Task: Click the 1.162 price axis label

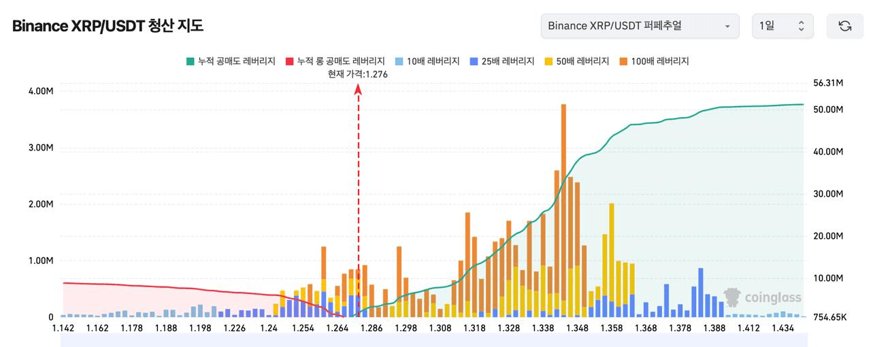Action: (x=97, y=328)
